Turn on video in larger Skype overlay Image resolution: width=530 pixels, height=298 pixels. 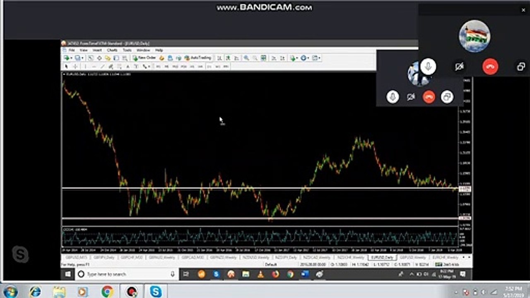(459, 67)
